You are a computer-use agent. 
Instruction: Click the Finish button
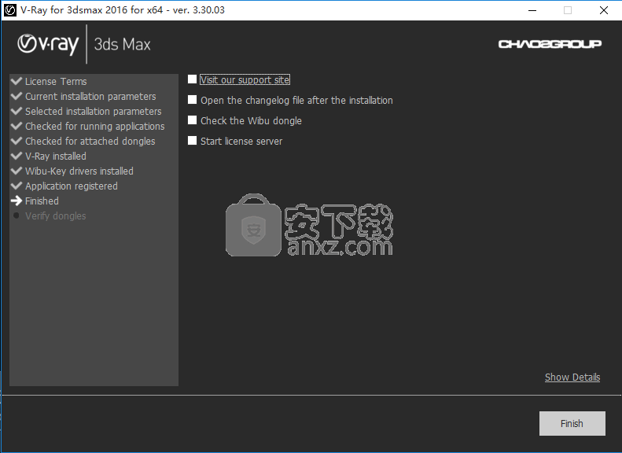572,423
